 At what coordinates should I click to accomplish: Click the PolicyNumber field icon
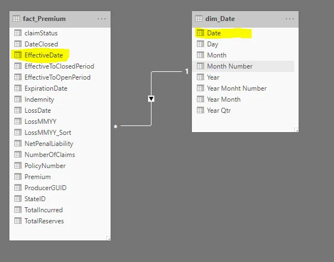(x=17, y=166)
